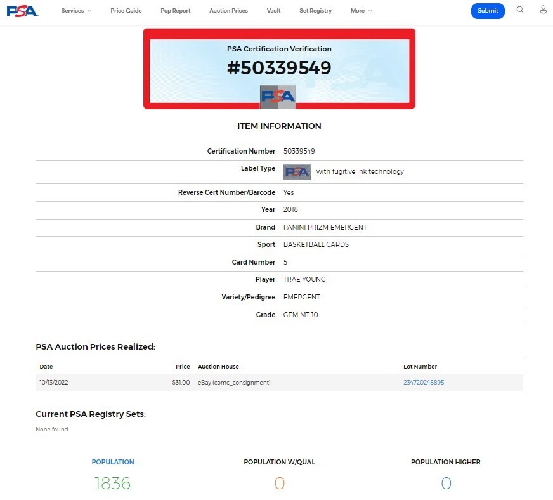
Task: Expand the Services dropdown arrow
Action: coord(89,11)
